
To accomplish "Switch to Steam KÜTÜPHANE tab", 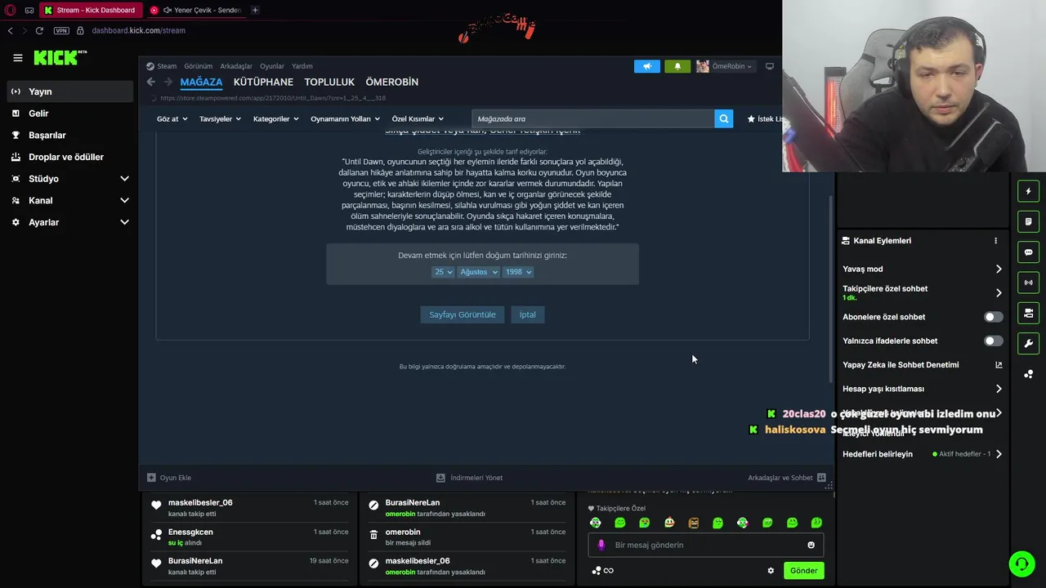I will click(263, 82).
